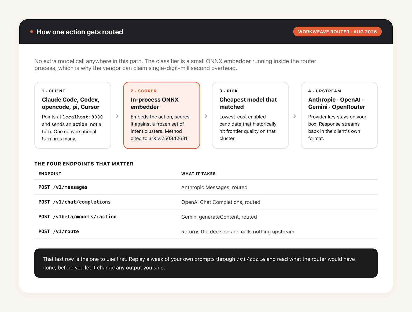Screen dimensions: 412x312
Task: Select the '1 · CLIENT' step card
Action: pyautogui.click(x=73, y=115)
